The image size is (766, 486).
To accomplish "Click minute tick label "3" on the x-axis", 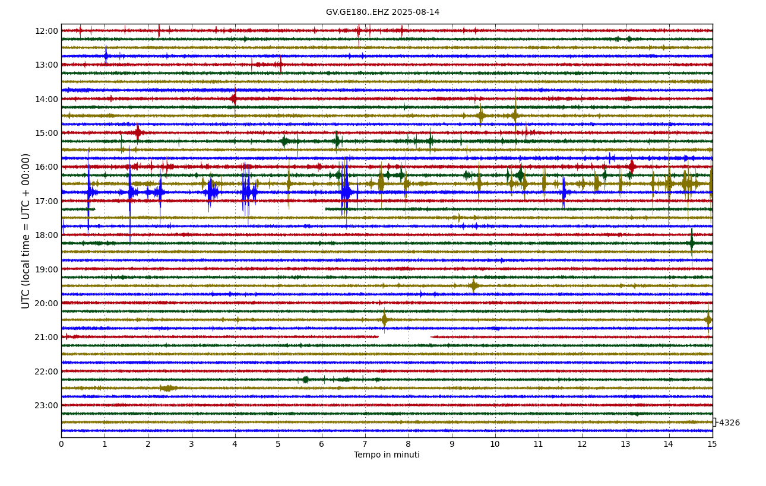I will tap(191, 444).
